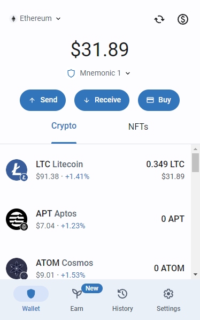
Task: Open the Earn plant icon
Action: tap(77, 293)
